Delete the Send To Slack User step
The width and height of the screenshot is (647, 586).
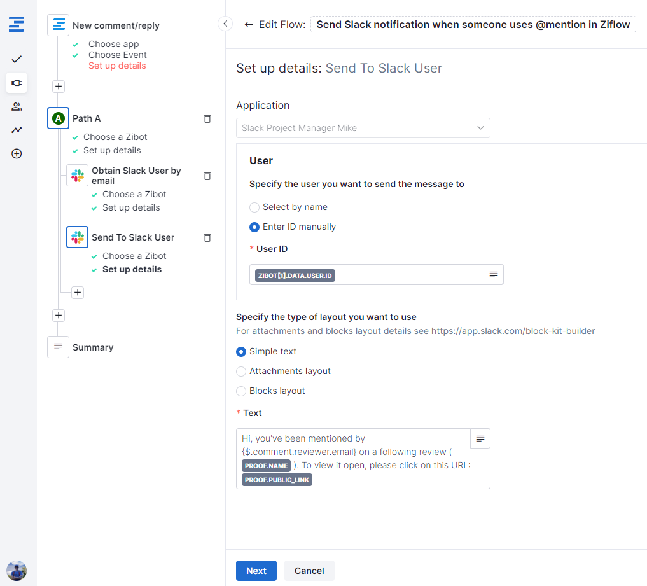point(207,237)
